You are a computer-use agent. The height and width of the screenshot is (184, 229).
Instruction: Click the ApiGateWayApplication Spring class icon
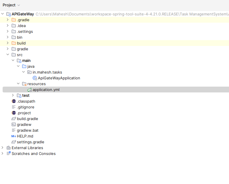35,78
